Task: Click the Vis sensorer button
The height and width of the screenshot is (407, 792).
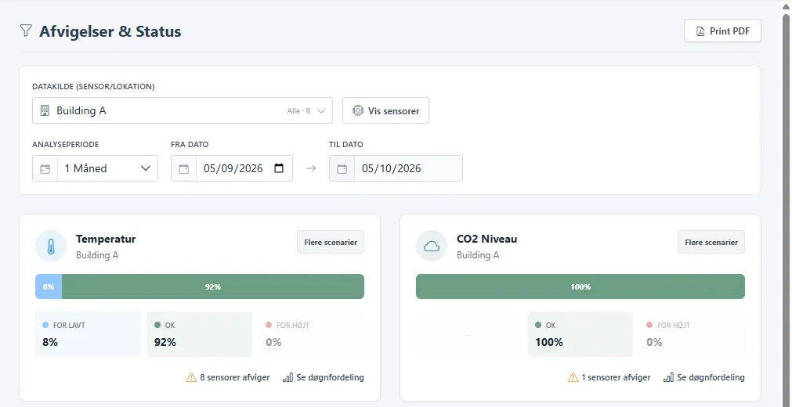Action: (385, 110)
